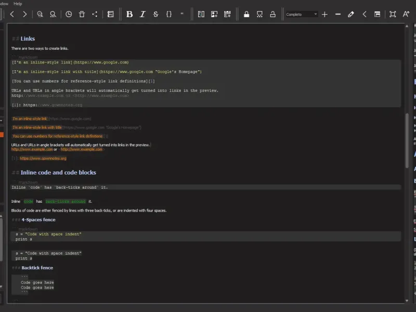Screen dimensions: 416x312
Task: Add a new workspace with plus icon
Action: pos(324,14)
